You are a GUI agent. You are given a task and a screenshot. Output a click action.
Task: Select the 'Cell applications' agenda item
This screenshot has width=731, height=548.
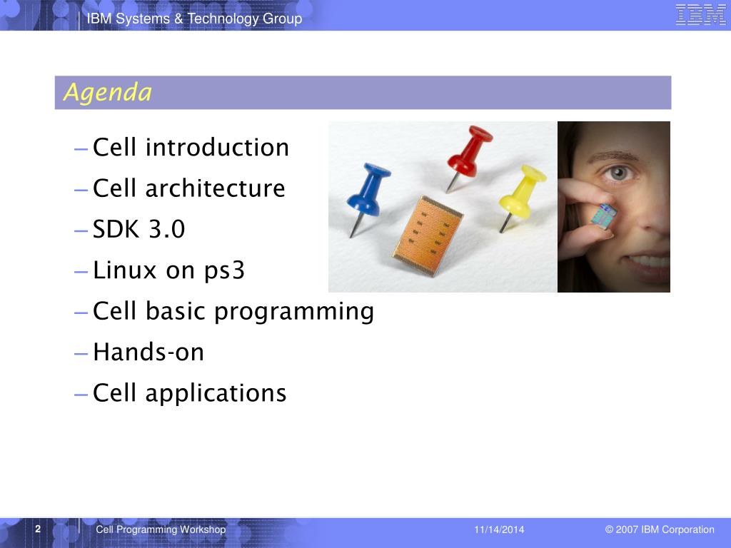click(190, 393)
